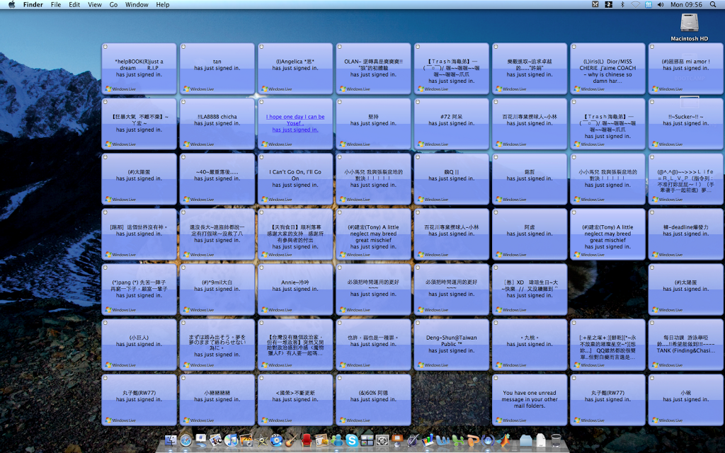Screen dimensions: 725x453
Task: Open the File menu
Action: (x=56, y=5)
